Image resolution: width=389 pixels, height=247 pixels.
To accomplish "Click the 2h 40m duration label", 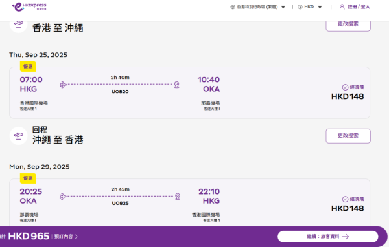I will coord(120,77).
